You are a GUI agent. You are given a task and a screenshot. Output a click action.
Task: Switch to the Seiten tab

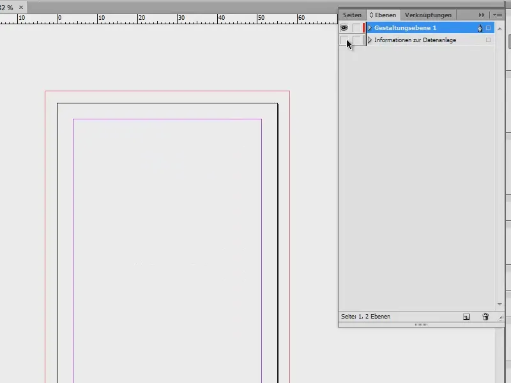tap(352, 15)
